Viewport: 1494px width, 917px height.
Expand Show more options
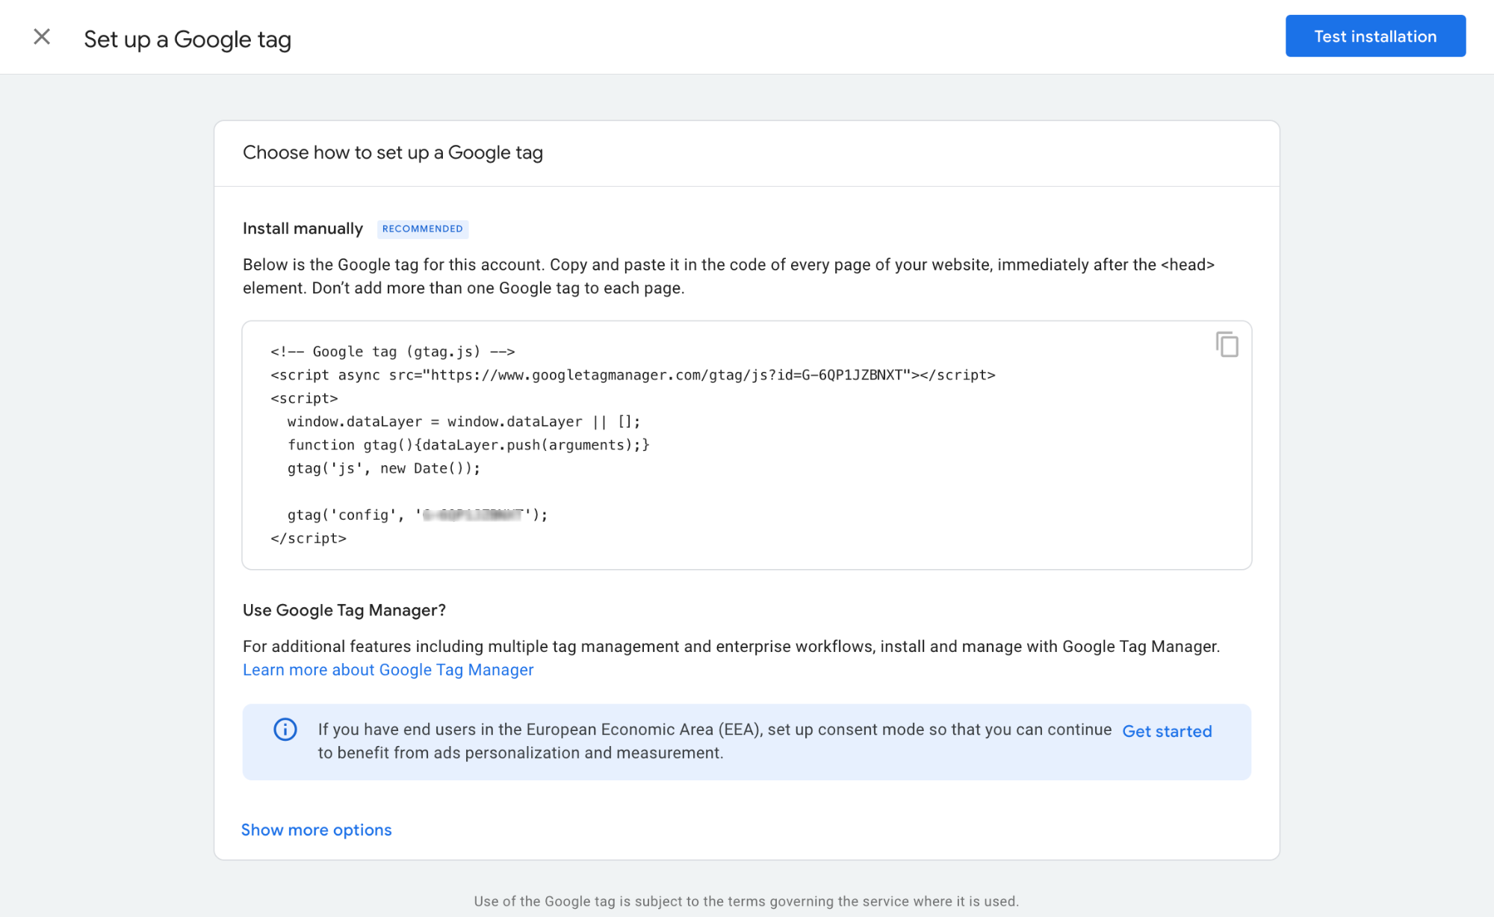point(316,830)
